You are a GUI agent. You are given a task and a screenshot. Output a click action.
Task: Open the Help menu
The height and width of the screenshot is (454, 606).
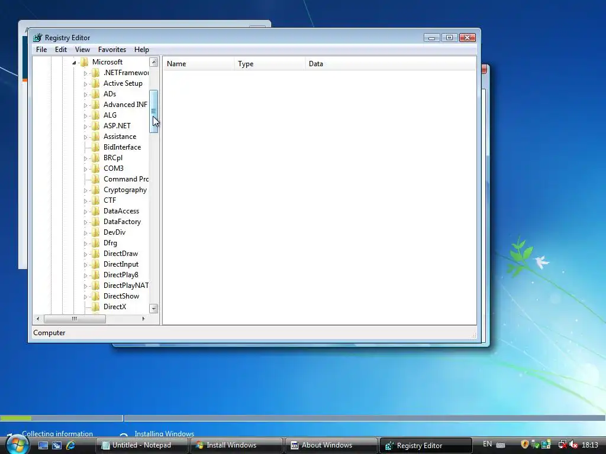tap(141, 50)
